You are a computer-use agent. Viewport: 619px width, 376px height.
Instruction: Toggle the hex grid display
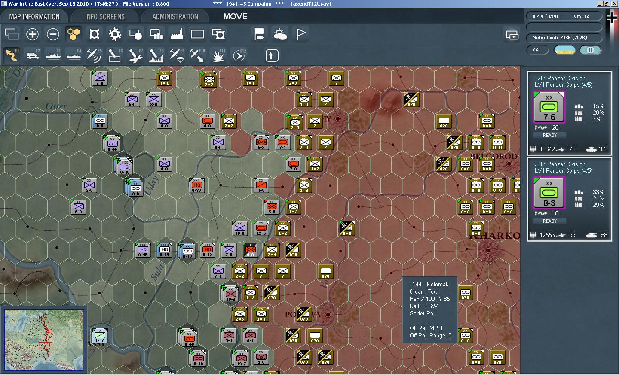coord(74,34)
